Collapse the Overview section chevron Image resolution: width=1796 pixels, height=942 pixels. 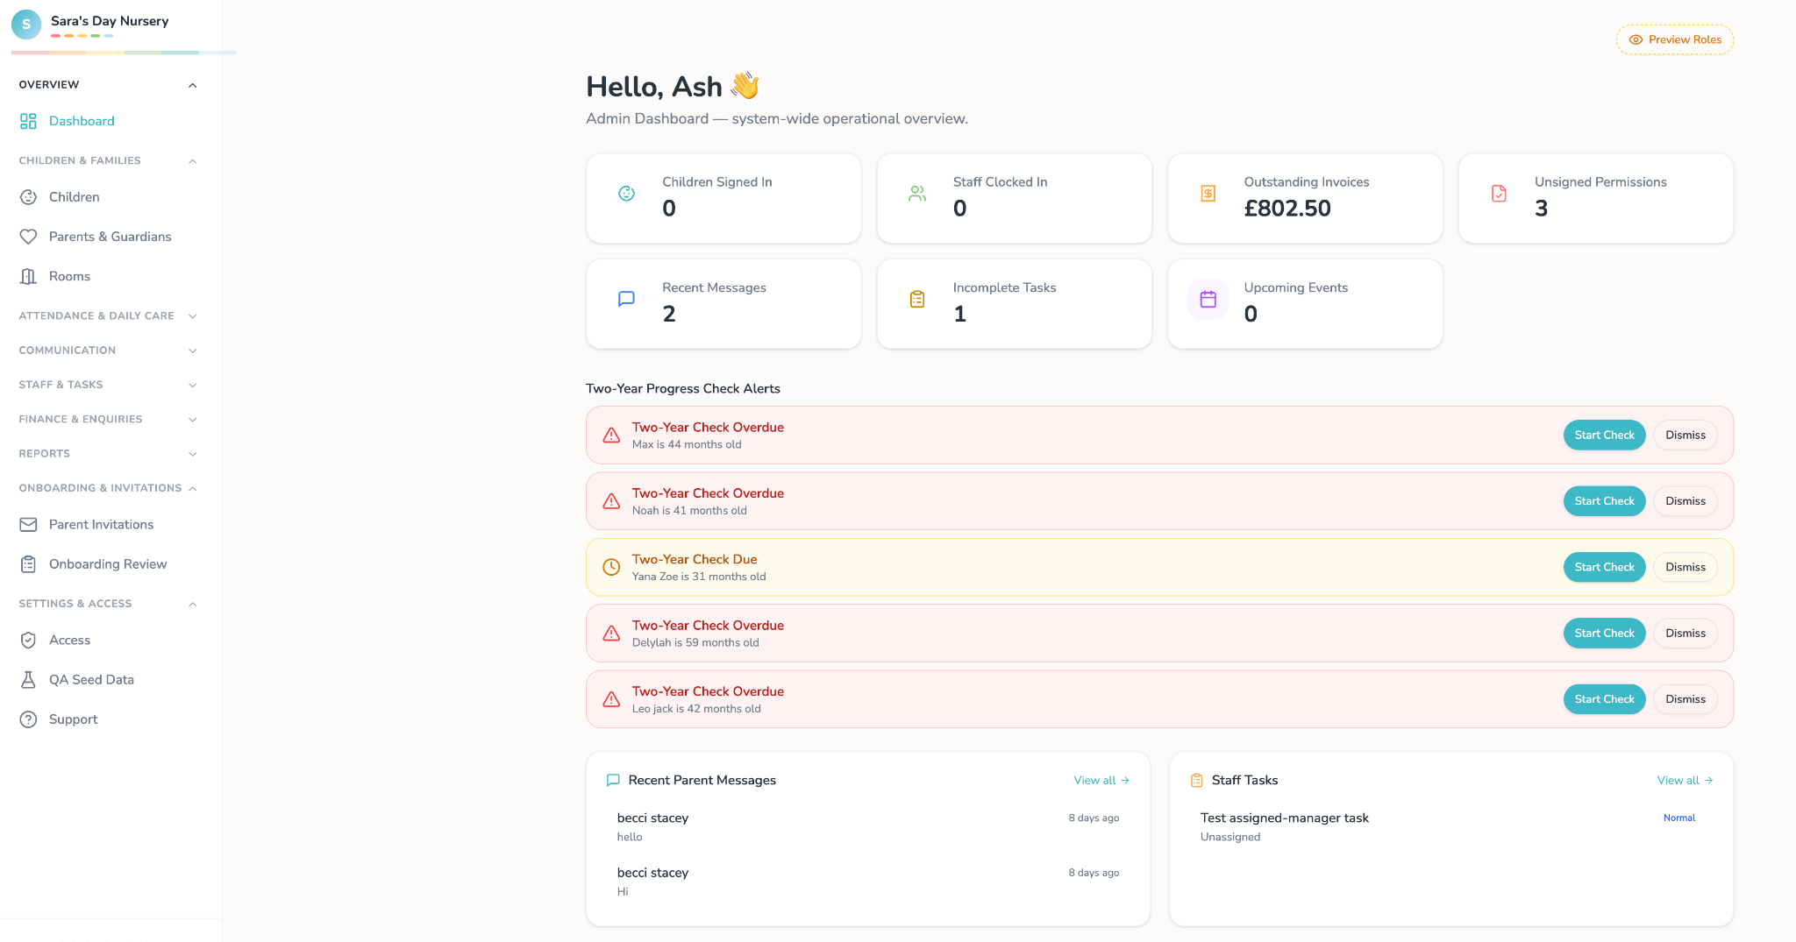(193, 85)
